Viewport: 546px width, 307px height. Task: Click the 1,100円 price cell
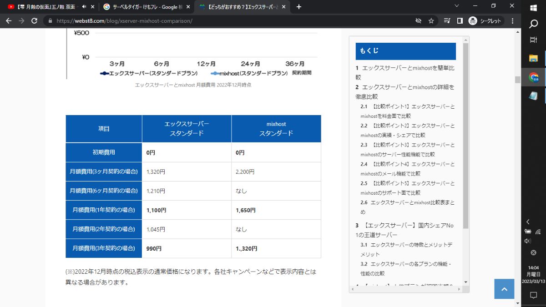tap(187, 210)
